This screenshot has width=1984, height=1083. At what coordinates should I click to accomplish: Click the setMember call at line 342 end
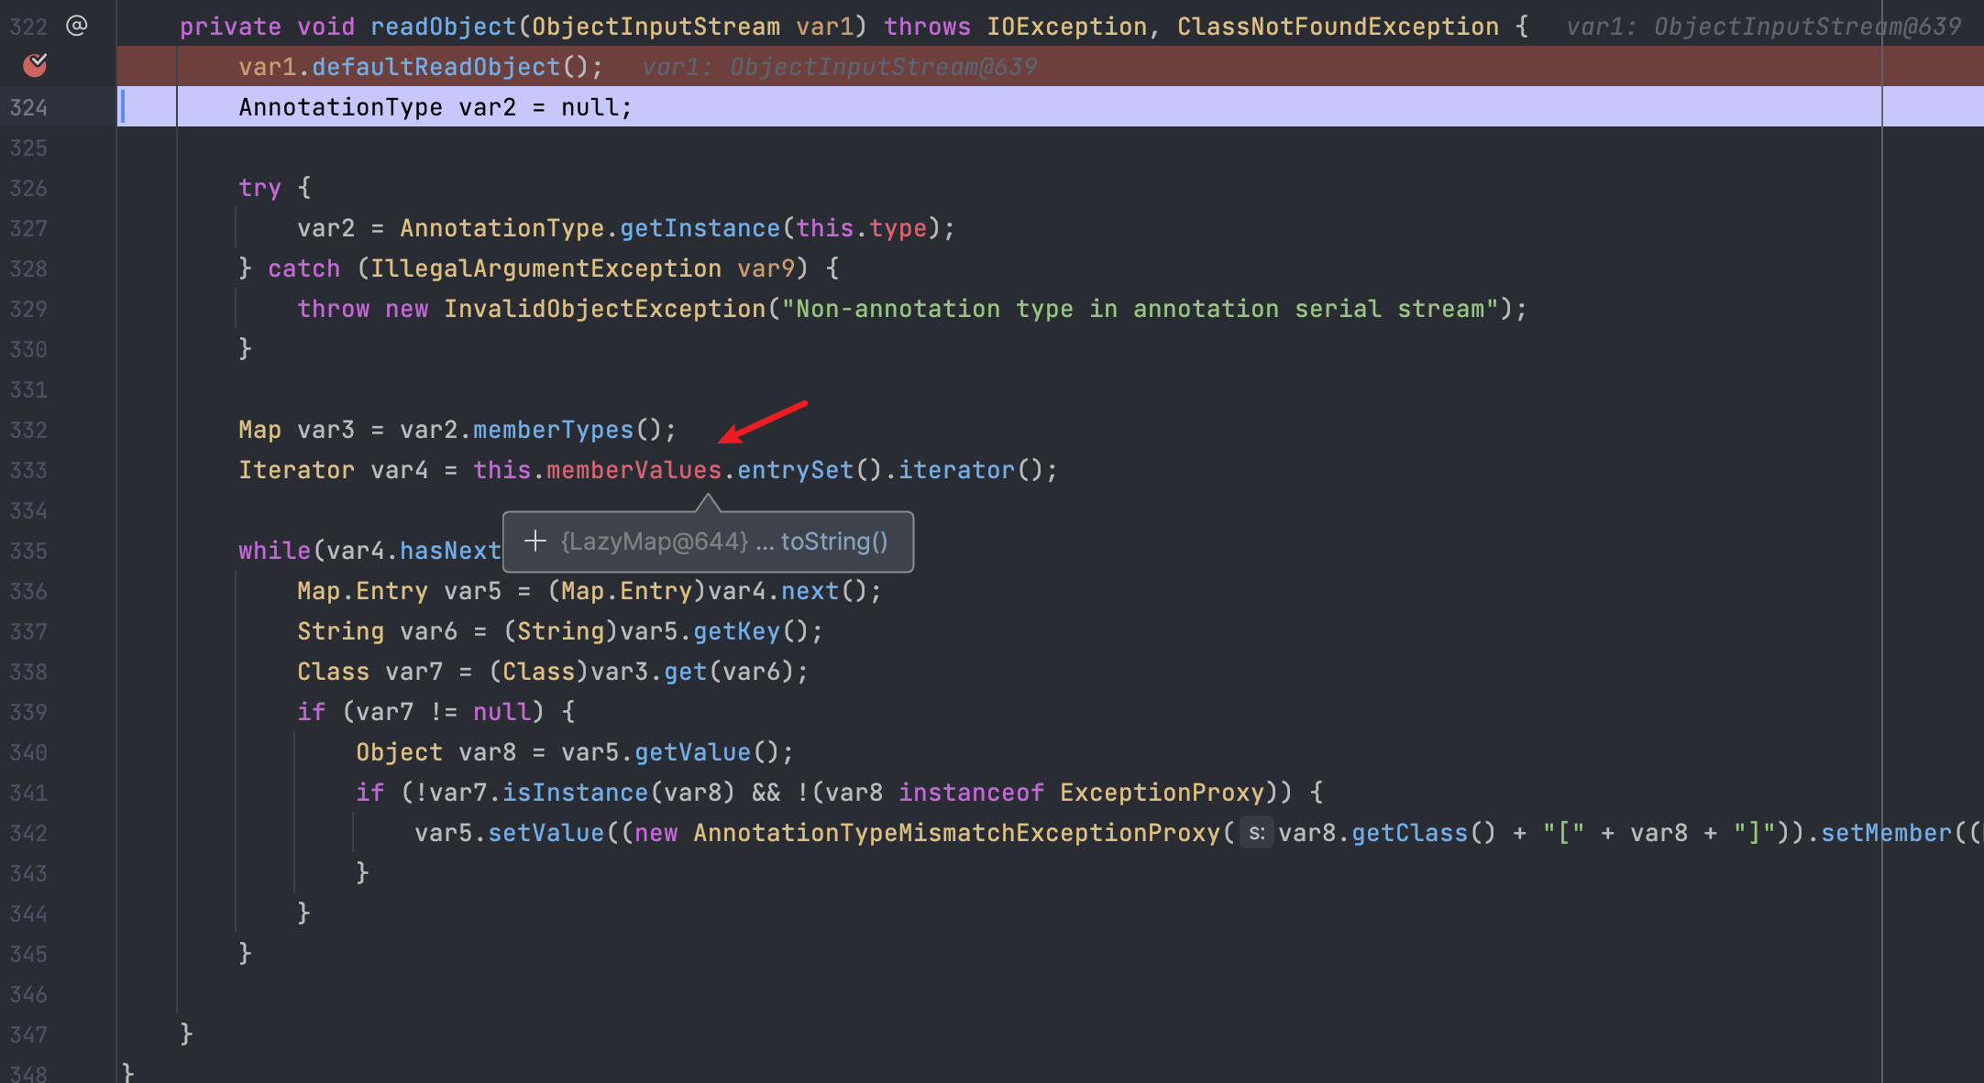(1887, 833)
